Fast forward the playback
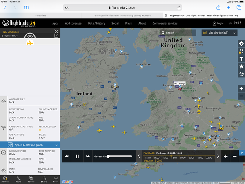The image size is (245, 184). click(x=88, y=156)
